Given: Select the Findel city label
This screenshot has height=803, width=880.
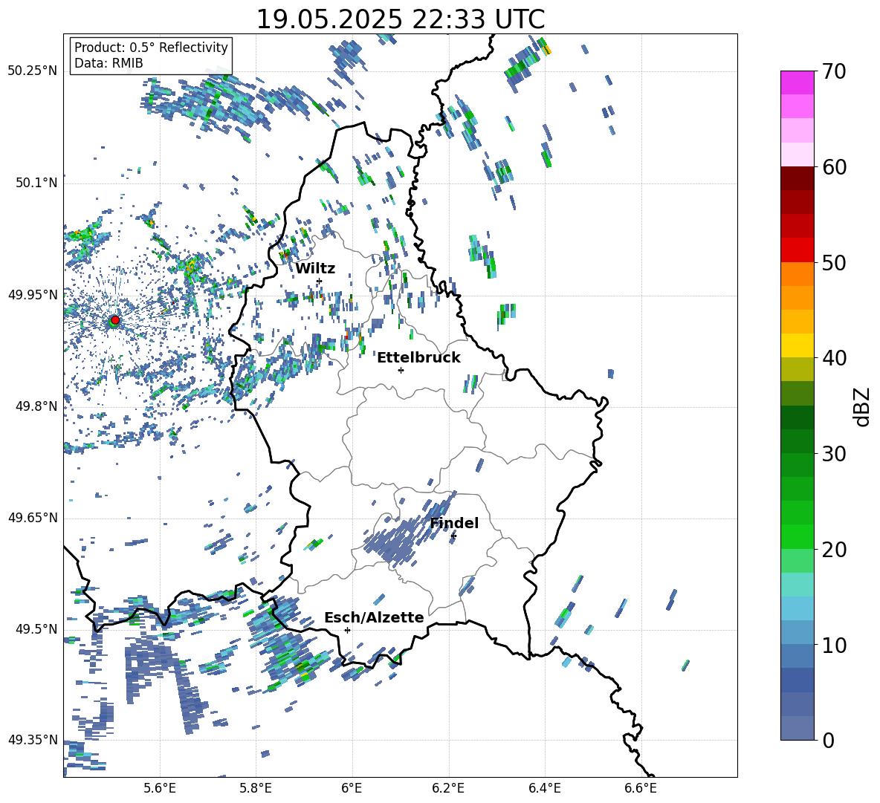Looking at the screenshot, I should (454, 523).
